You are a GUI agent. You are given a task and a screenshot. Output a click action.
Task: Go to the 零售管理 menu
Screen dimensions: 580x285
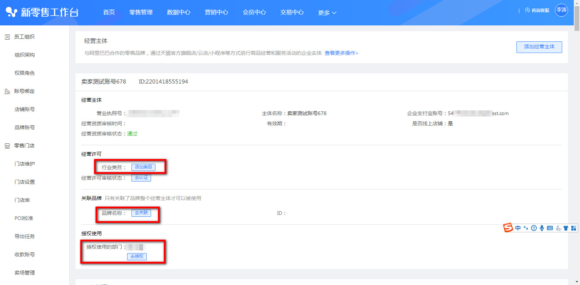tap(141, 12)
